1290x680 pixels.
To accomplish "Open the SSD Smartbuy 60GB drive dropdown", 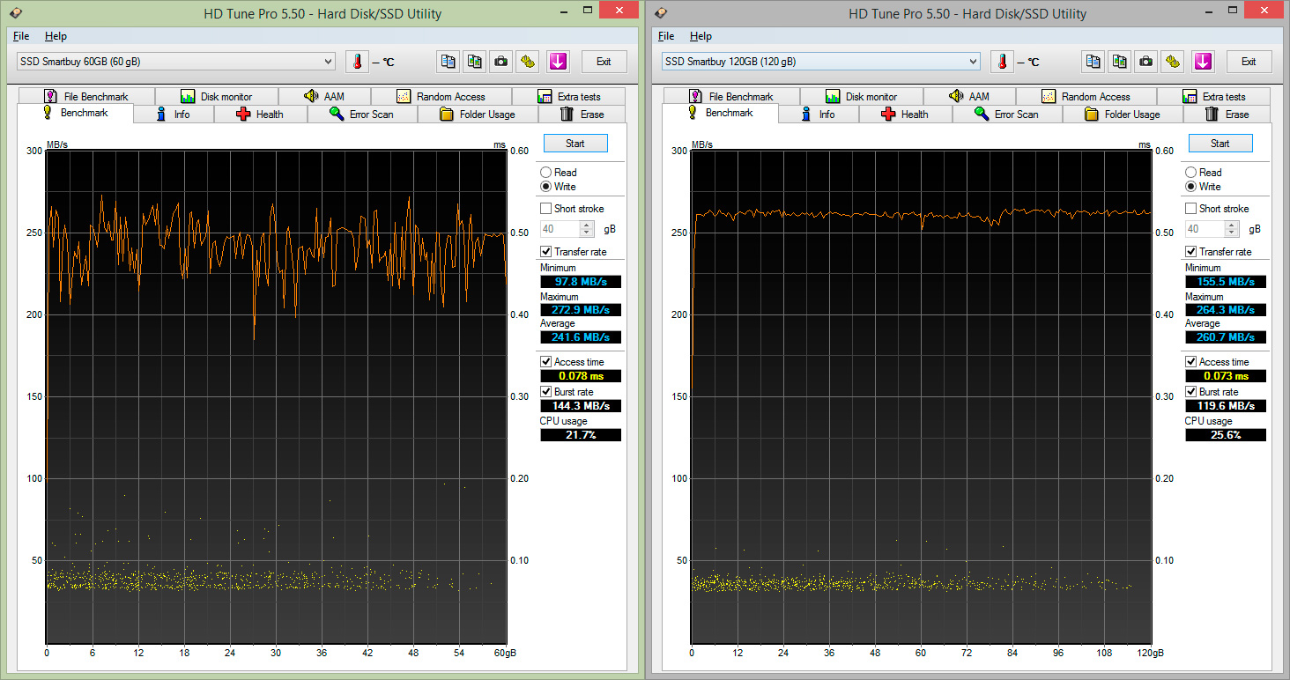I will point(176,62).
